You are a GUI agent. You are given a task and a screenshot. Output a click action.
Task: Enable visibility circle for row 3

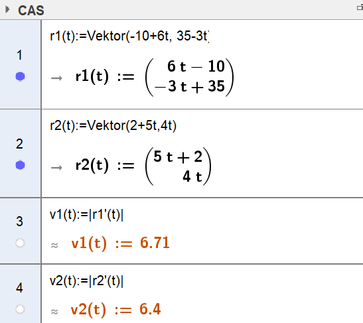pos(20,243)
